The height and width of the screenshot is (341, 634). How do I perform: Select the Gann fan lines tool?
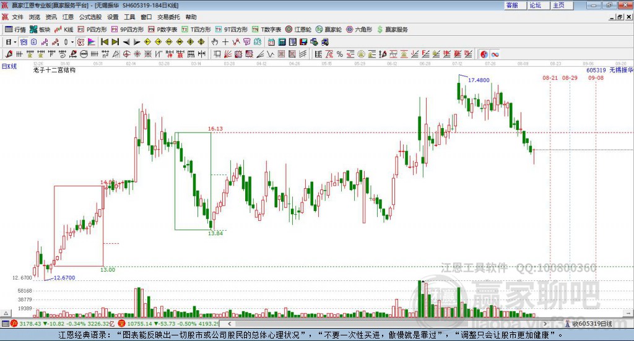228,54
